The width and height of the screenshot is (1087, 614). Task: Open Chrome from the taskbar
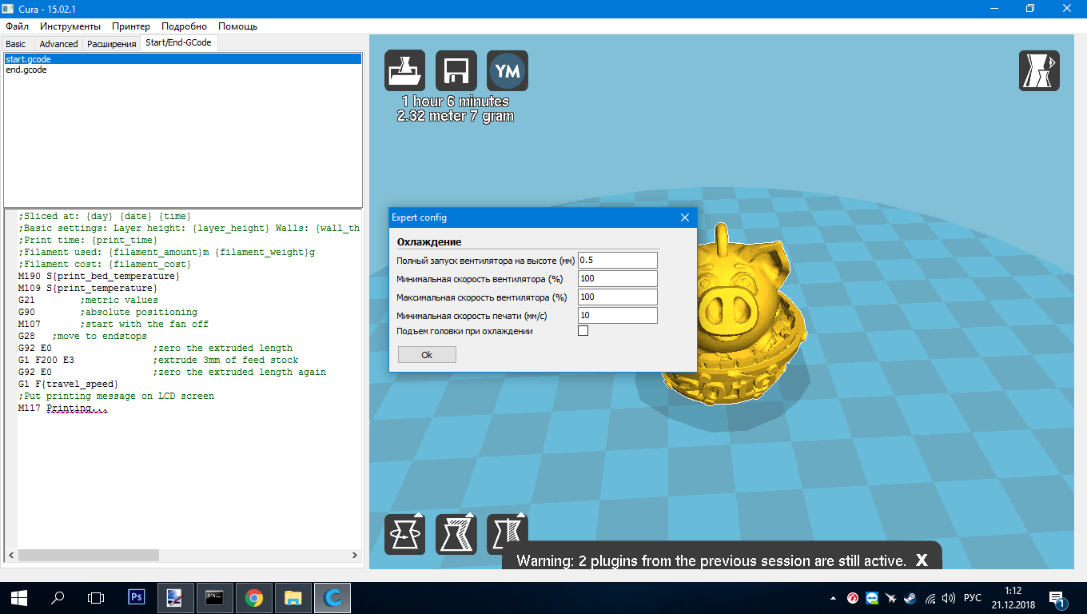(254, 597)
